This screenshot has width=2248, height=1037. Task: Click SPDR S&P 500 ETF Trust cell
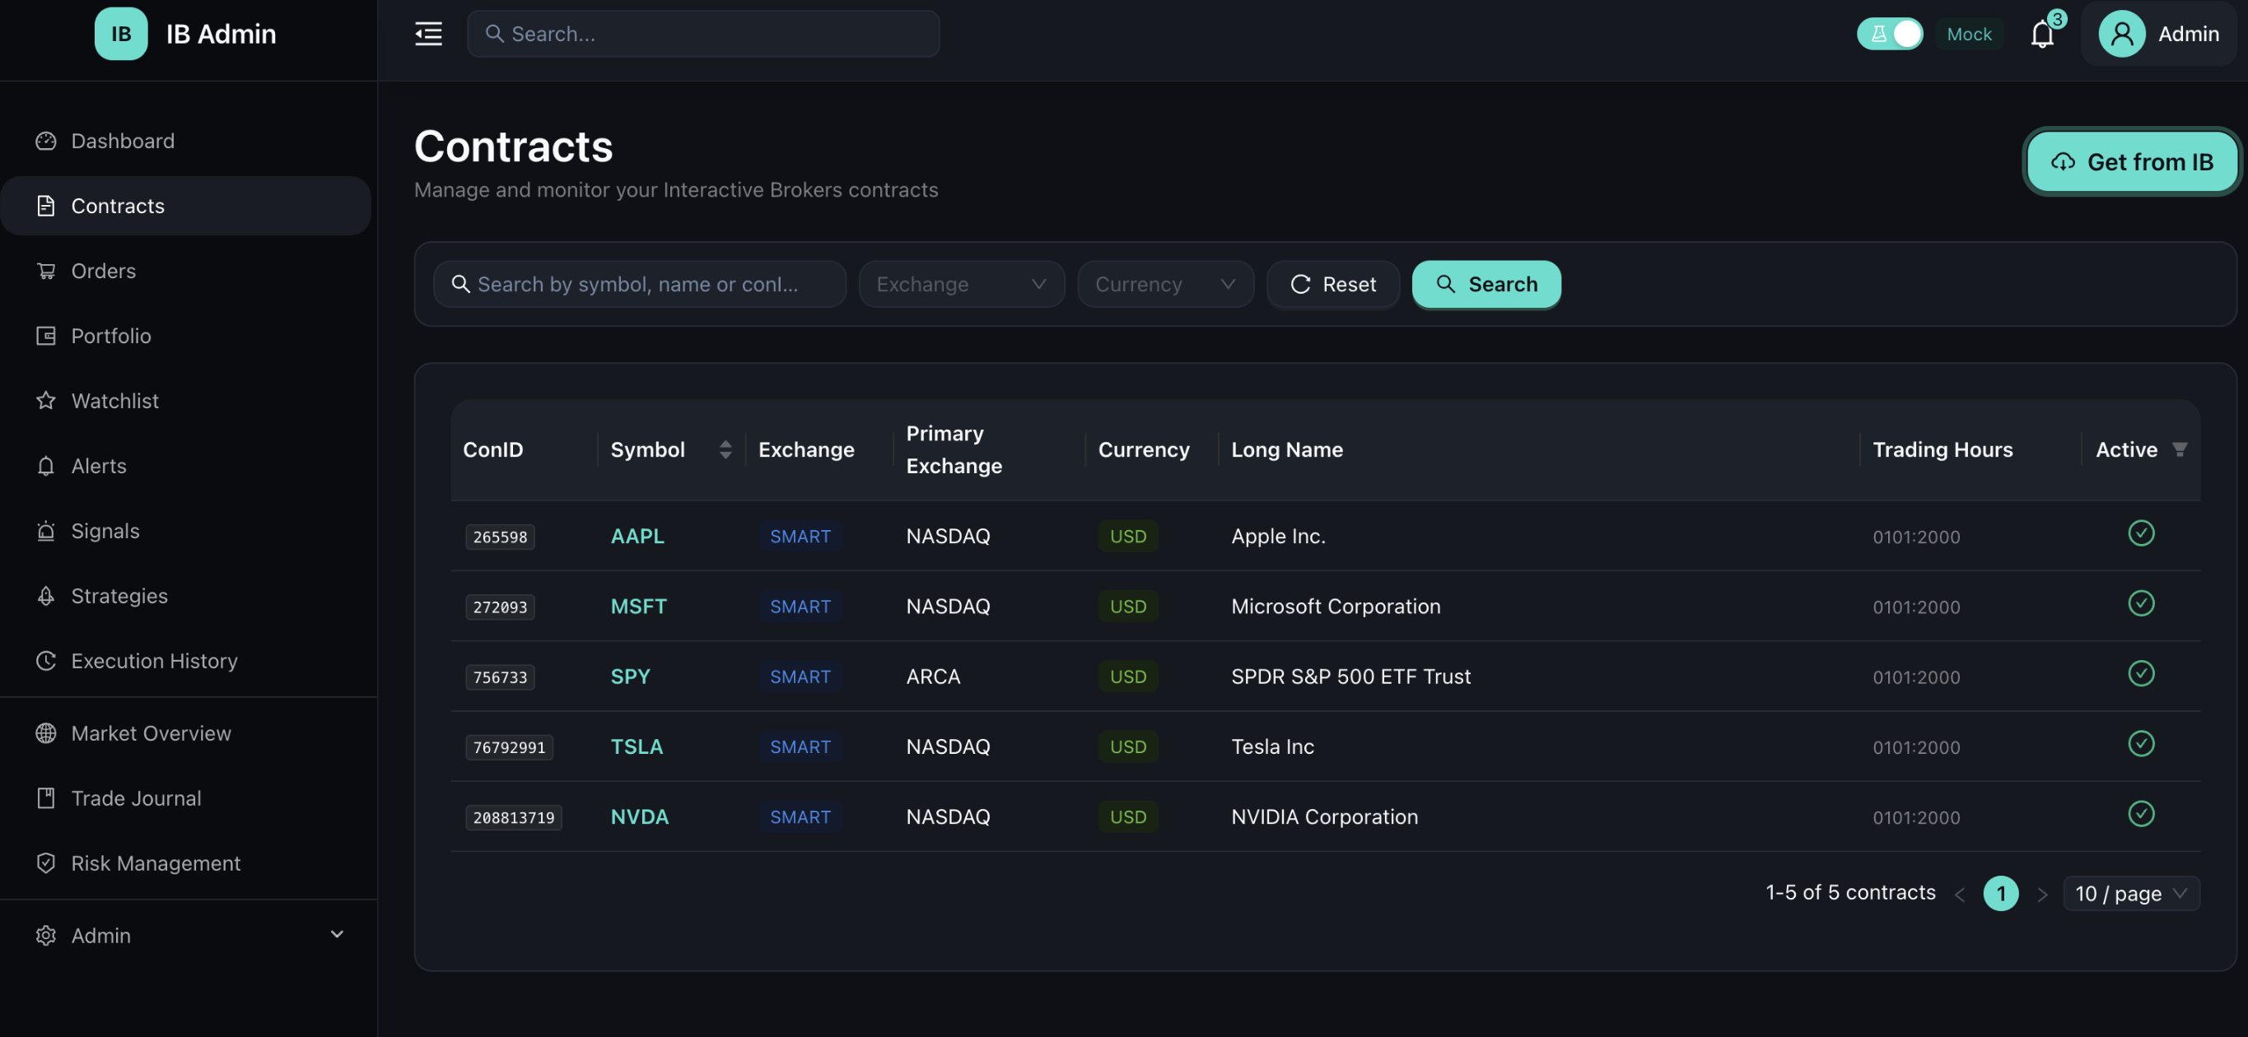[1350, 676]
